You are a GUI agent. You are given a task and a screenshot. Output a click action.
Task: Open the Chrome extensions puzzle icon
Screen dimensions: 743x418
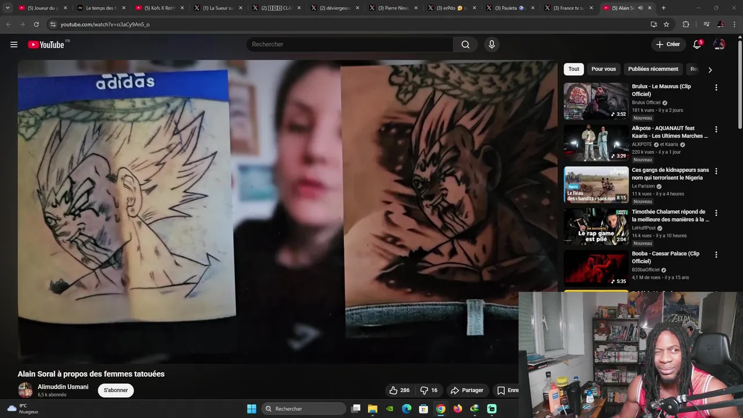coord(686,24)
